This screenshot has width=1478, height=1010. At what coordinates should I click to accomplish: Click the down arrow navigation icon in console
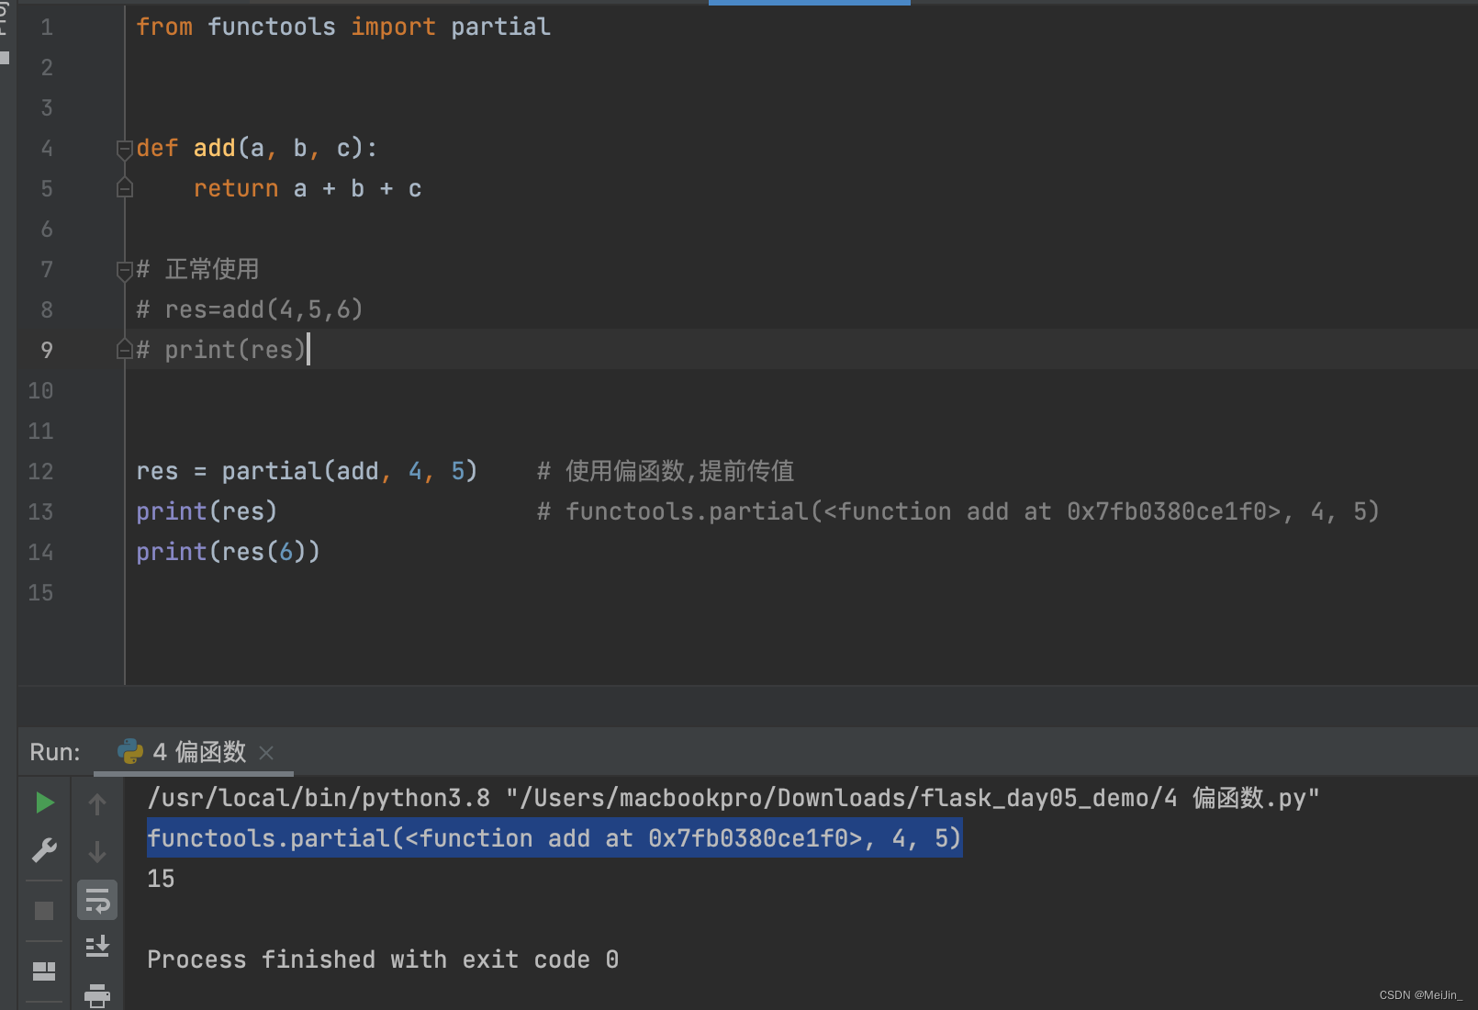pos(96,851)
